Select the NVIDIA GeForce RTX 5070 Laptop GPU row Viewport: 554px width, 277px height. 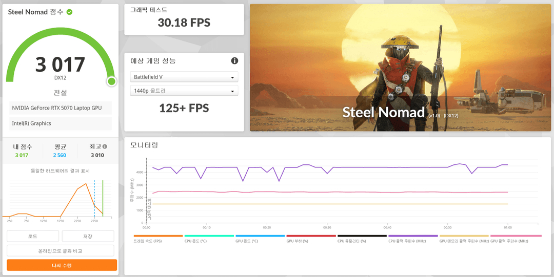pyautogui.click(x=60, y=108)
